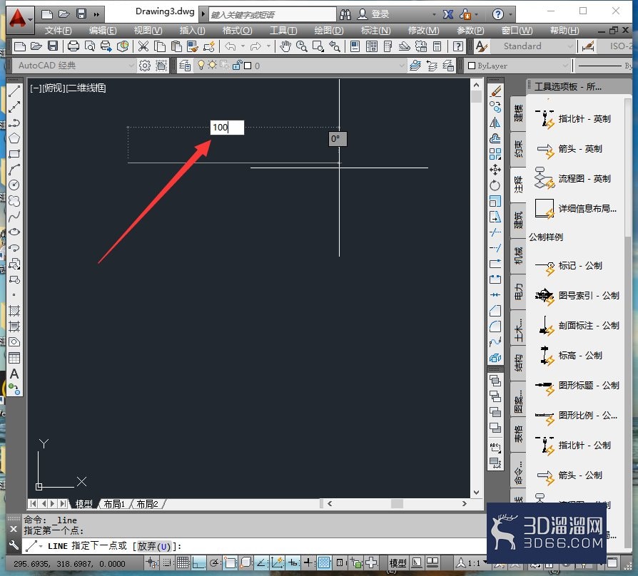Click the 模型 status bar button
Viewport: 638px width, 576px height.
tap(398, 563)
